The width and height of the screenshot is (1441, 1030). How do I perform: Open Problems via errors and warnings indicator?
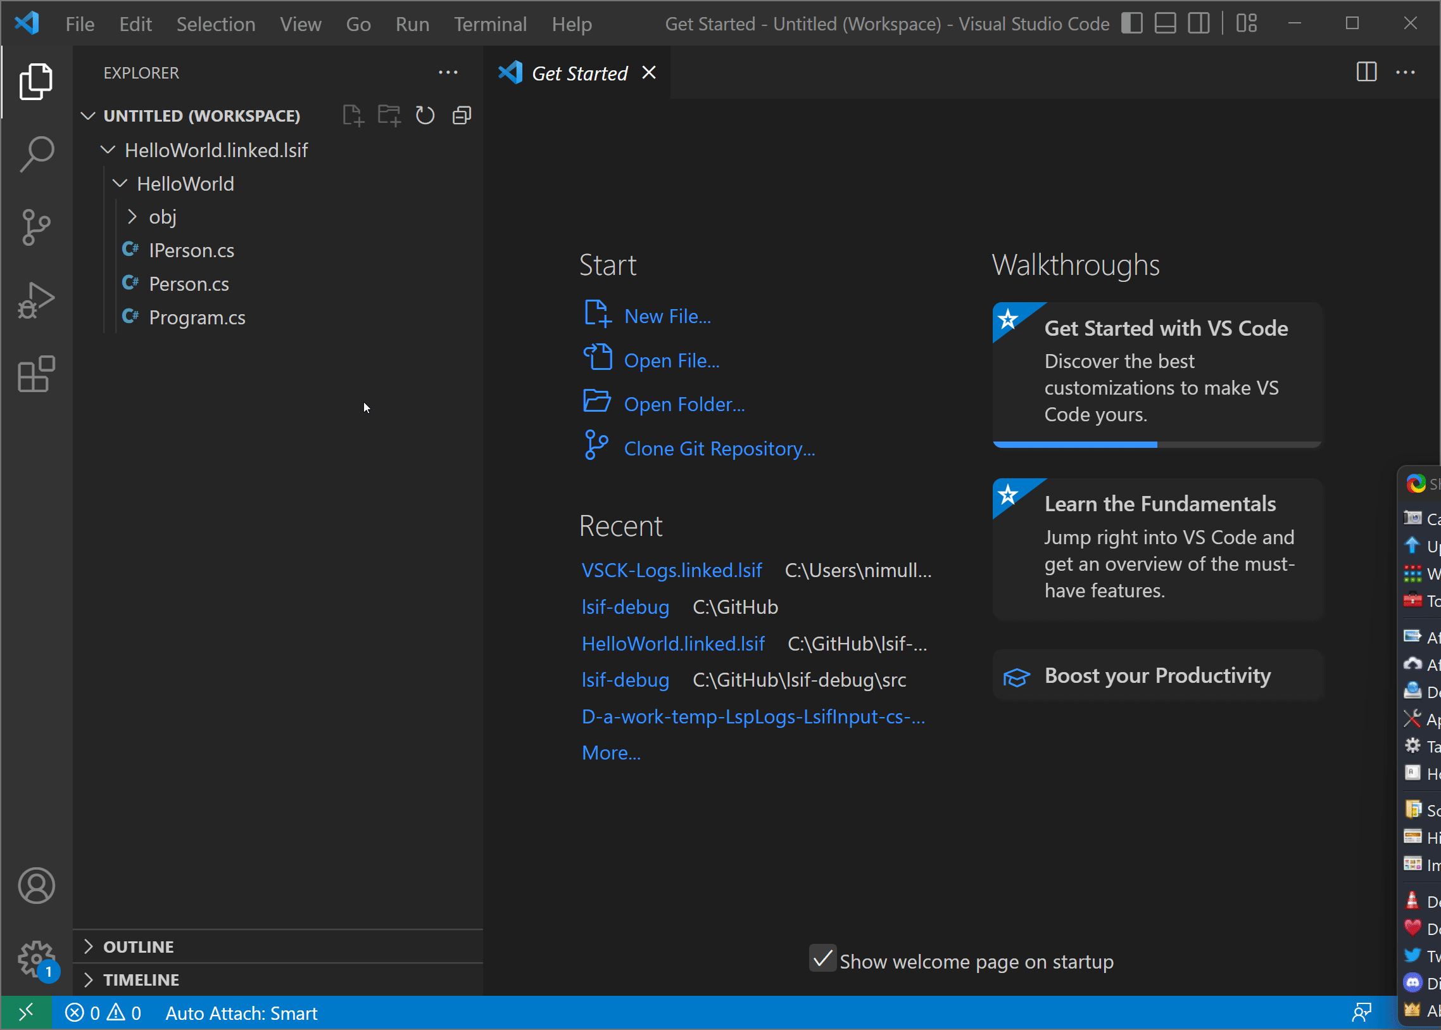point(103,1013)
